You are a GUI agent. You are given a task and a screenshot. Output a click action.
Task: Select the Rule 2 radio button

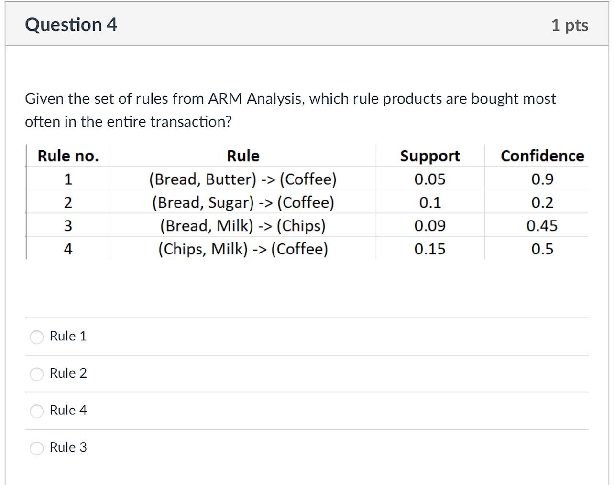point(36,374)
